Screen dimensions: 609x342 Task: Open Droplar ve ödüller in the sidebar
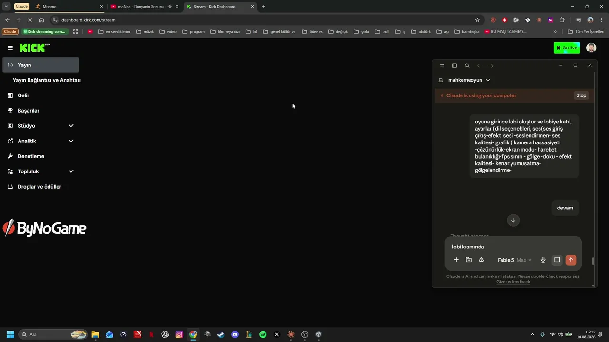40,187
